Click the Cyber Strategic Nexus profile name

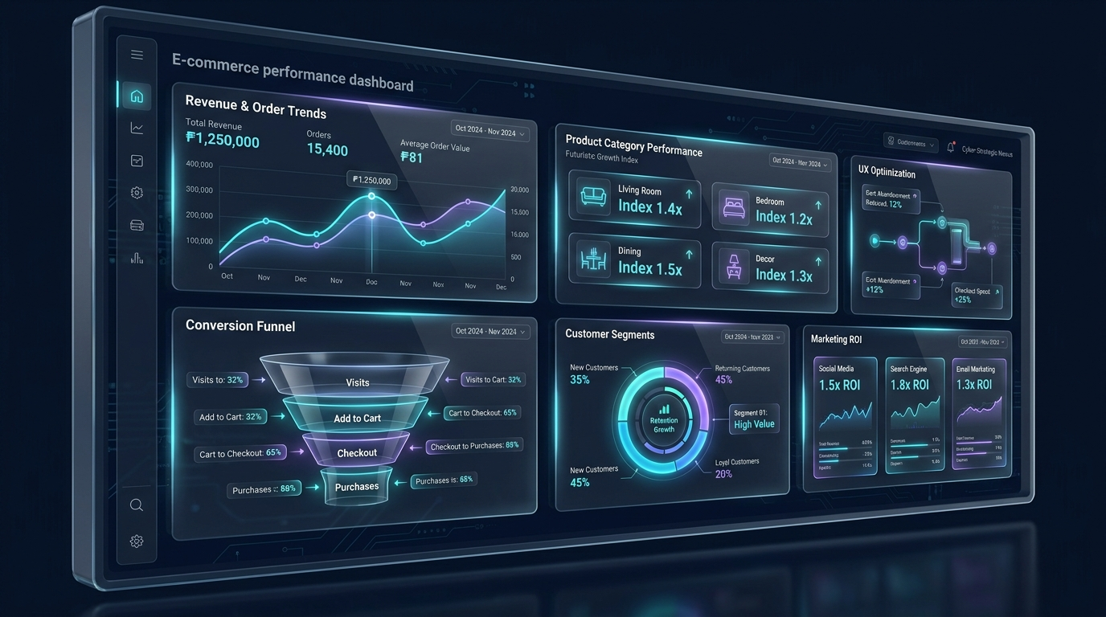click(x=987, y=150)
